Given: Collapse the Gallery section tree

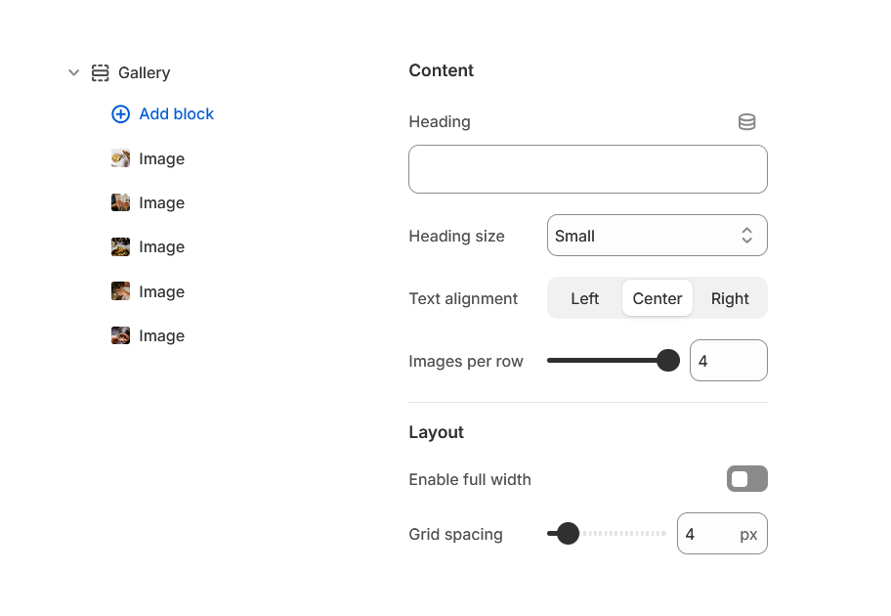Looking at the screenshot, I should click(x=74, y=72).
